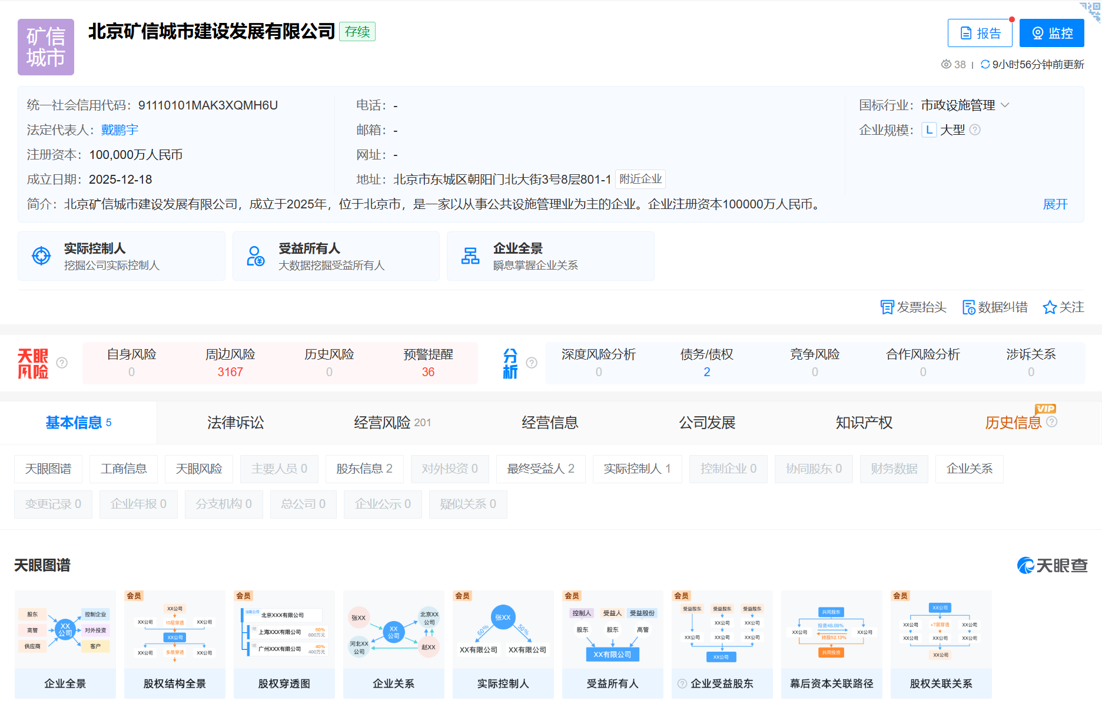Image resolution: width=1102 pixels, height=707 pixels.
Task: Expand the company 简介 with 展开
Action: (x=1055, y=204)
